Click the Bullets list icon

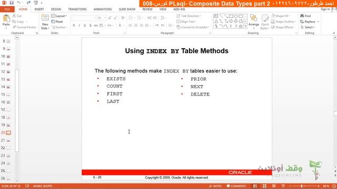click(130, 18)
